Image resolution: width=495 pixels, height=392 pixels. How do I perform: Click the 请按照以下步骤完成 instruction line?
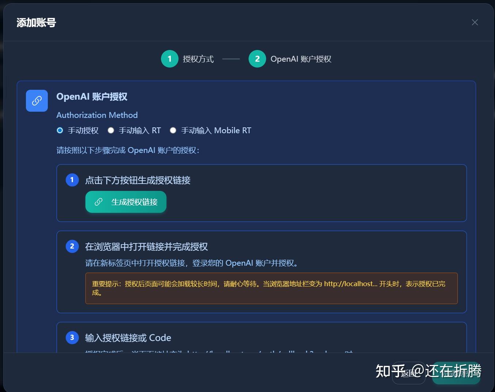[x=128, y=150]
